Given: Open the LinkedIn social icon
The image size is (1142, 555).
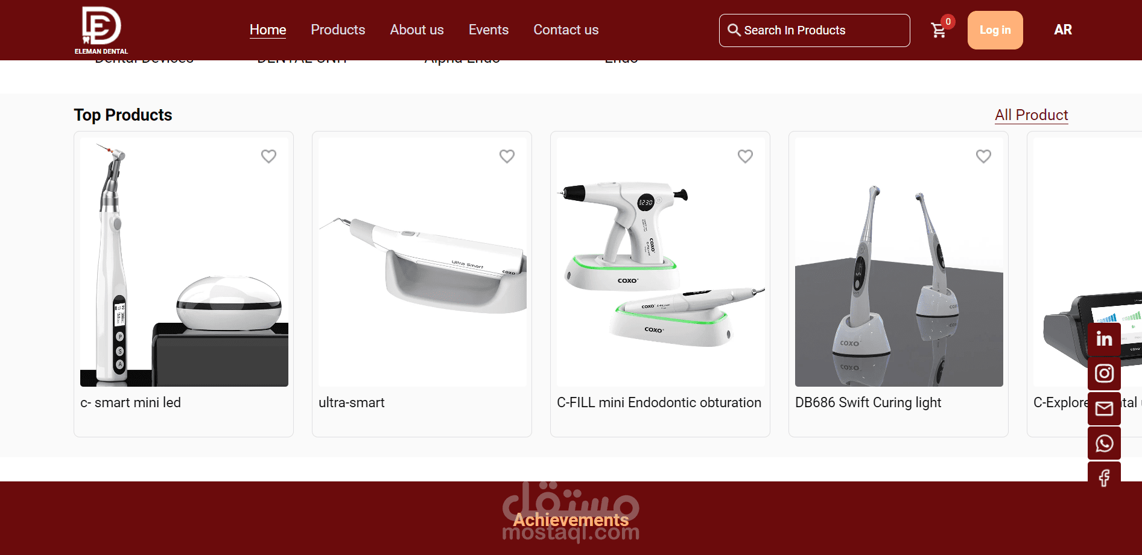Looking at the screenshot, I should [1104, 338].
